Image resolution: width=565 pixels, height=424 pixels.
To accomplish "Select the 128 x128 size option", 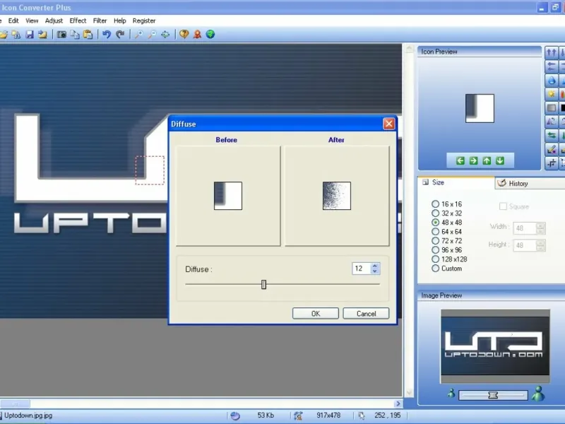I will point(449,259).
